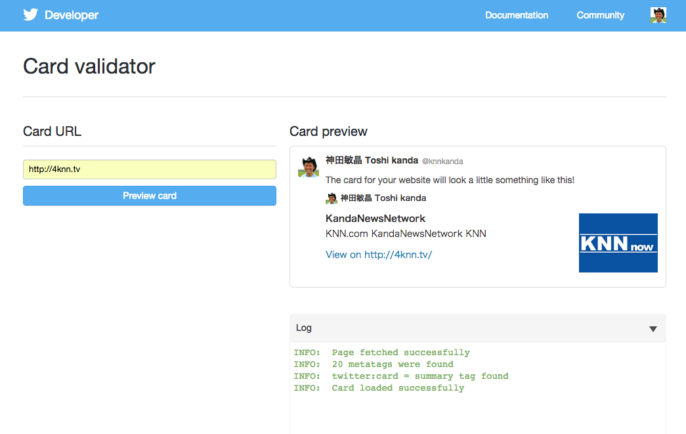Screen dimensions: 686x434
Task: Focus the Card URL input field
Action: (150, 169)
